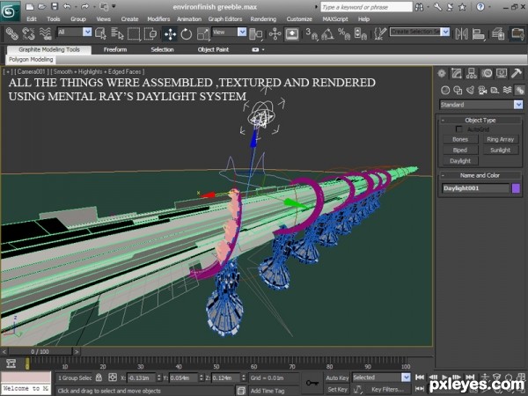This screenshot has width=528, height=396.
Task: Click Select and Manipulate icon
Action: [275, 34]
